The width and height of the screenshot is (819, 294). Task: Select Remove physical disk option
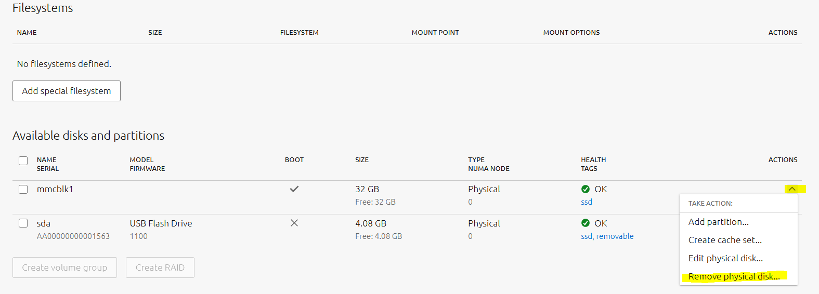click(734, 276)
